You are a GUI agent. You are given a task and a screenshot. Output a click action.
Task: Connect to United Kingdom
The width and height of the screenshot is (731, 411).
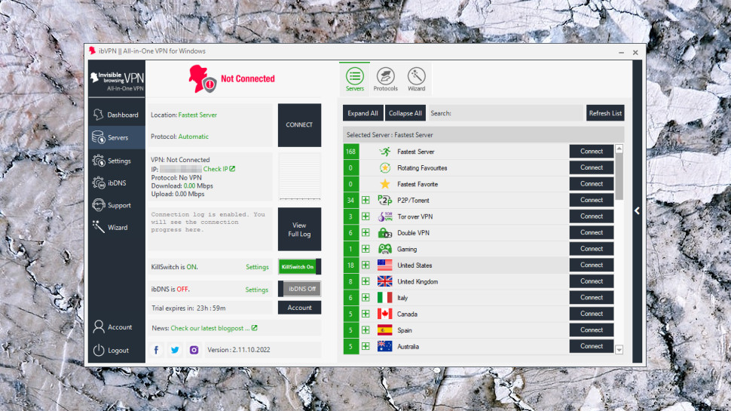pyautogui.click(x=591, y=281)
